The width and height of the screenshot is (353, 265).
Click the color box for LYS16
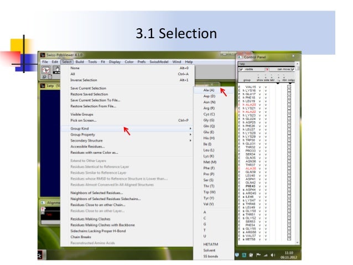[289, 90]
